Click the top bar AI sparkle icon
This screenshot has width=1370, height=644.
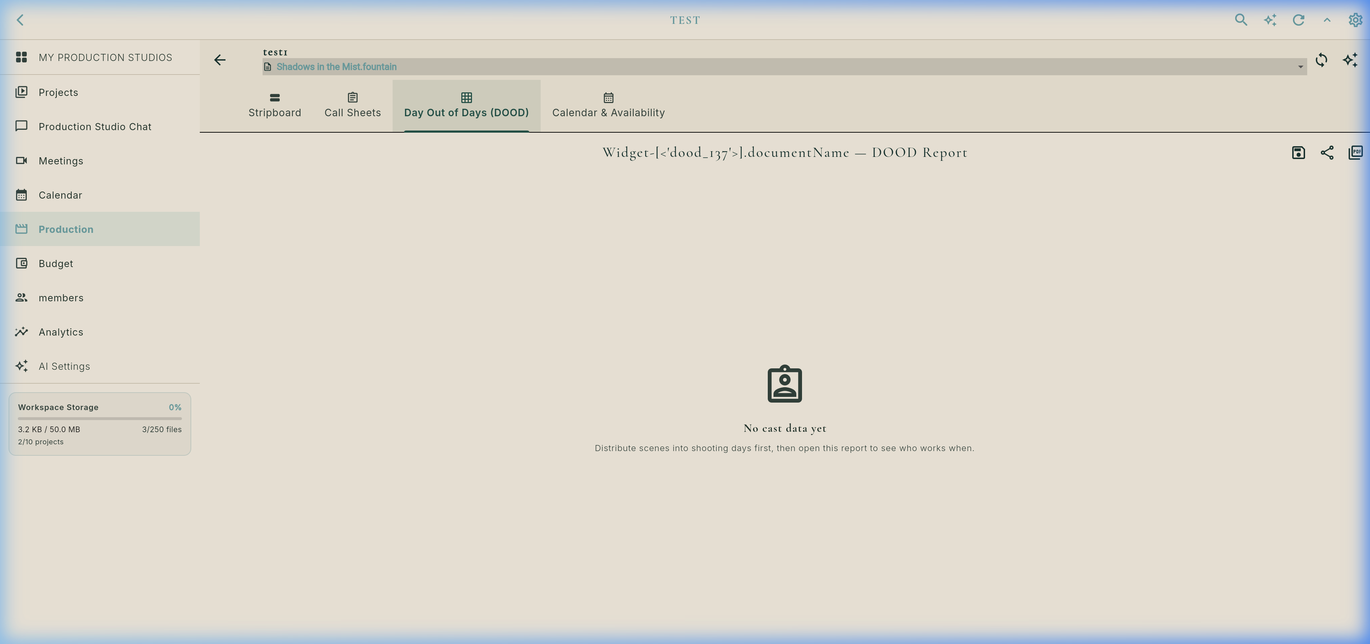coord(1270,20)
